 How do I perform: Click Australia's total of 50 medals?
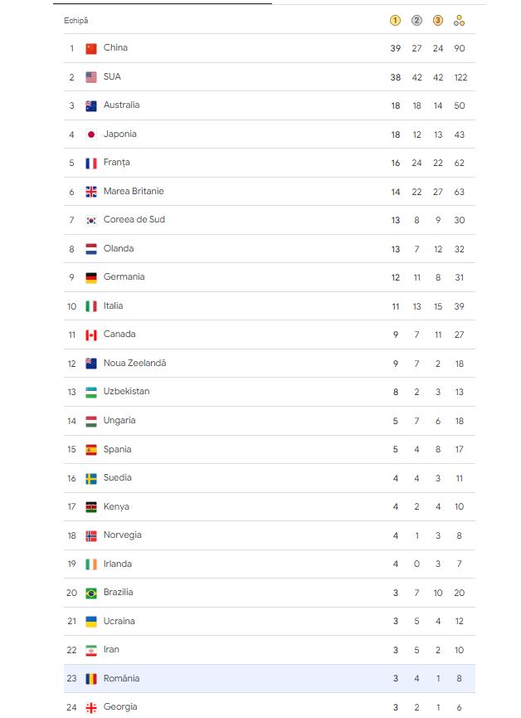pyautogui.click(x=460, y=105)
